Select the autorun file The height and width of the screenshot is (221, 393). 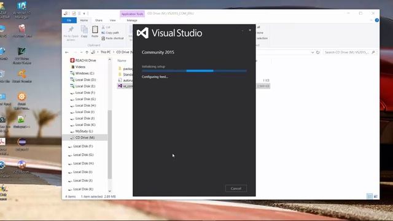pos(125,80)
